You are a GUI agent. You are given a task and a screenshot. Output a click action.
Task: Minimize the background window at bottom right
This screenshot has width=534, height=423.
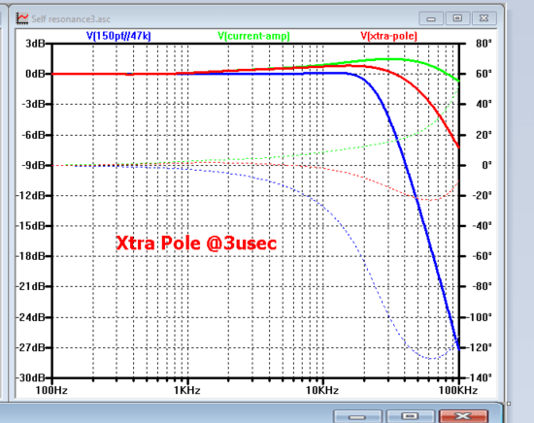tap(357, 416)
